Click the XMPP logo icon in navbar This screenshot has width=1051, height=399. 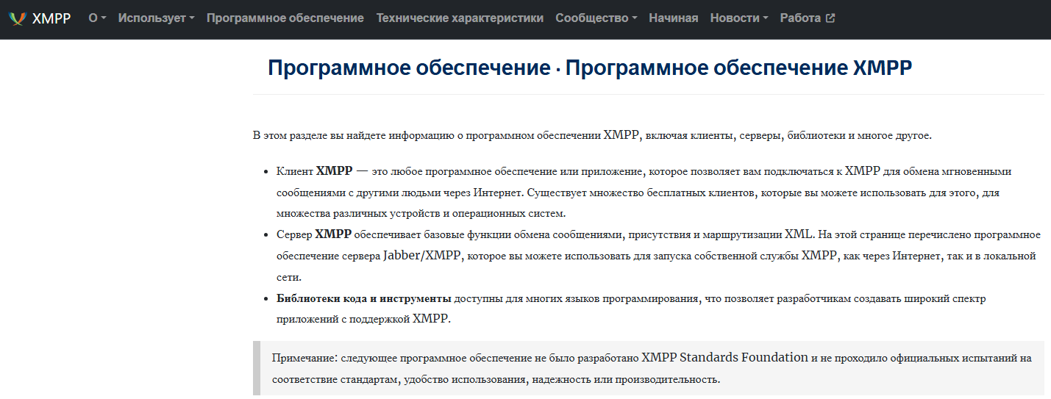pos(17,18)
